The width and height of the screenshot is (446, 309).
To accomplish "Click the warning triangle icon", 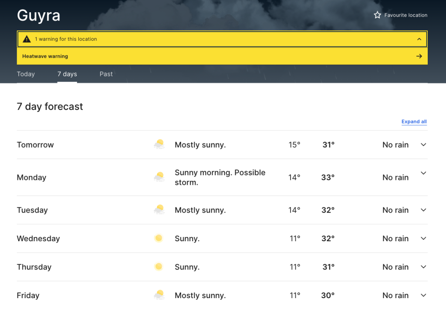I will click(27, 39).
